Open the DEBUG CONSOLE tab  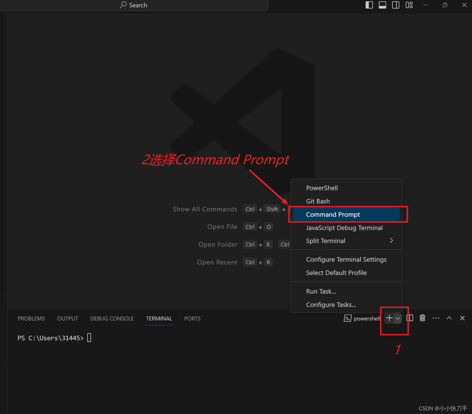(112, 318)
